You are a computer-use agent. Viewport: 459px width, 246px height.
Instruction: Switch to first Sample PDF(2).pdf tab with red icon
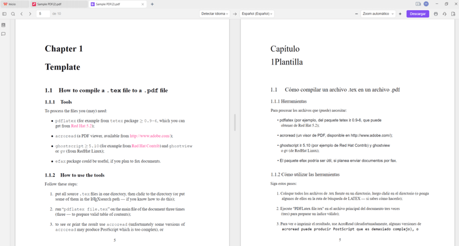click(59, 4)
